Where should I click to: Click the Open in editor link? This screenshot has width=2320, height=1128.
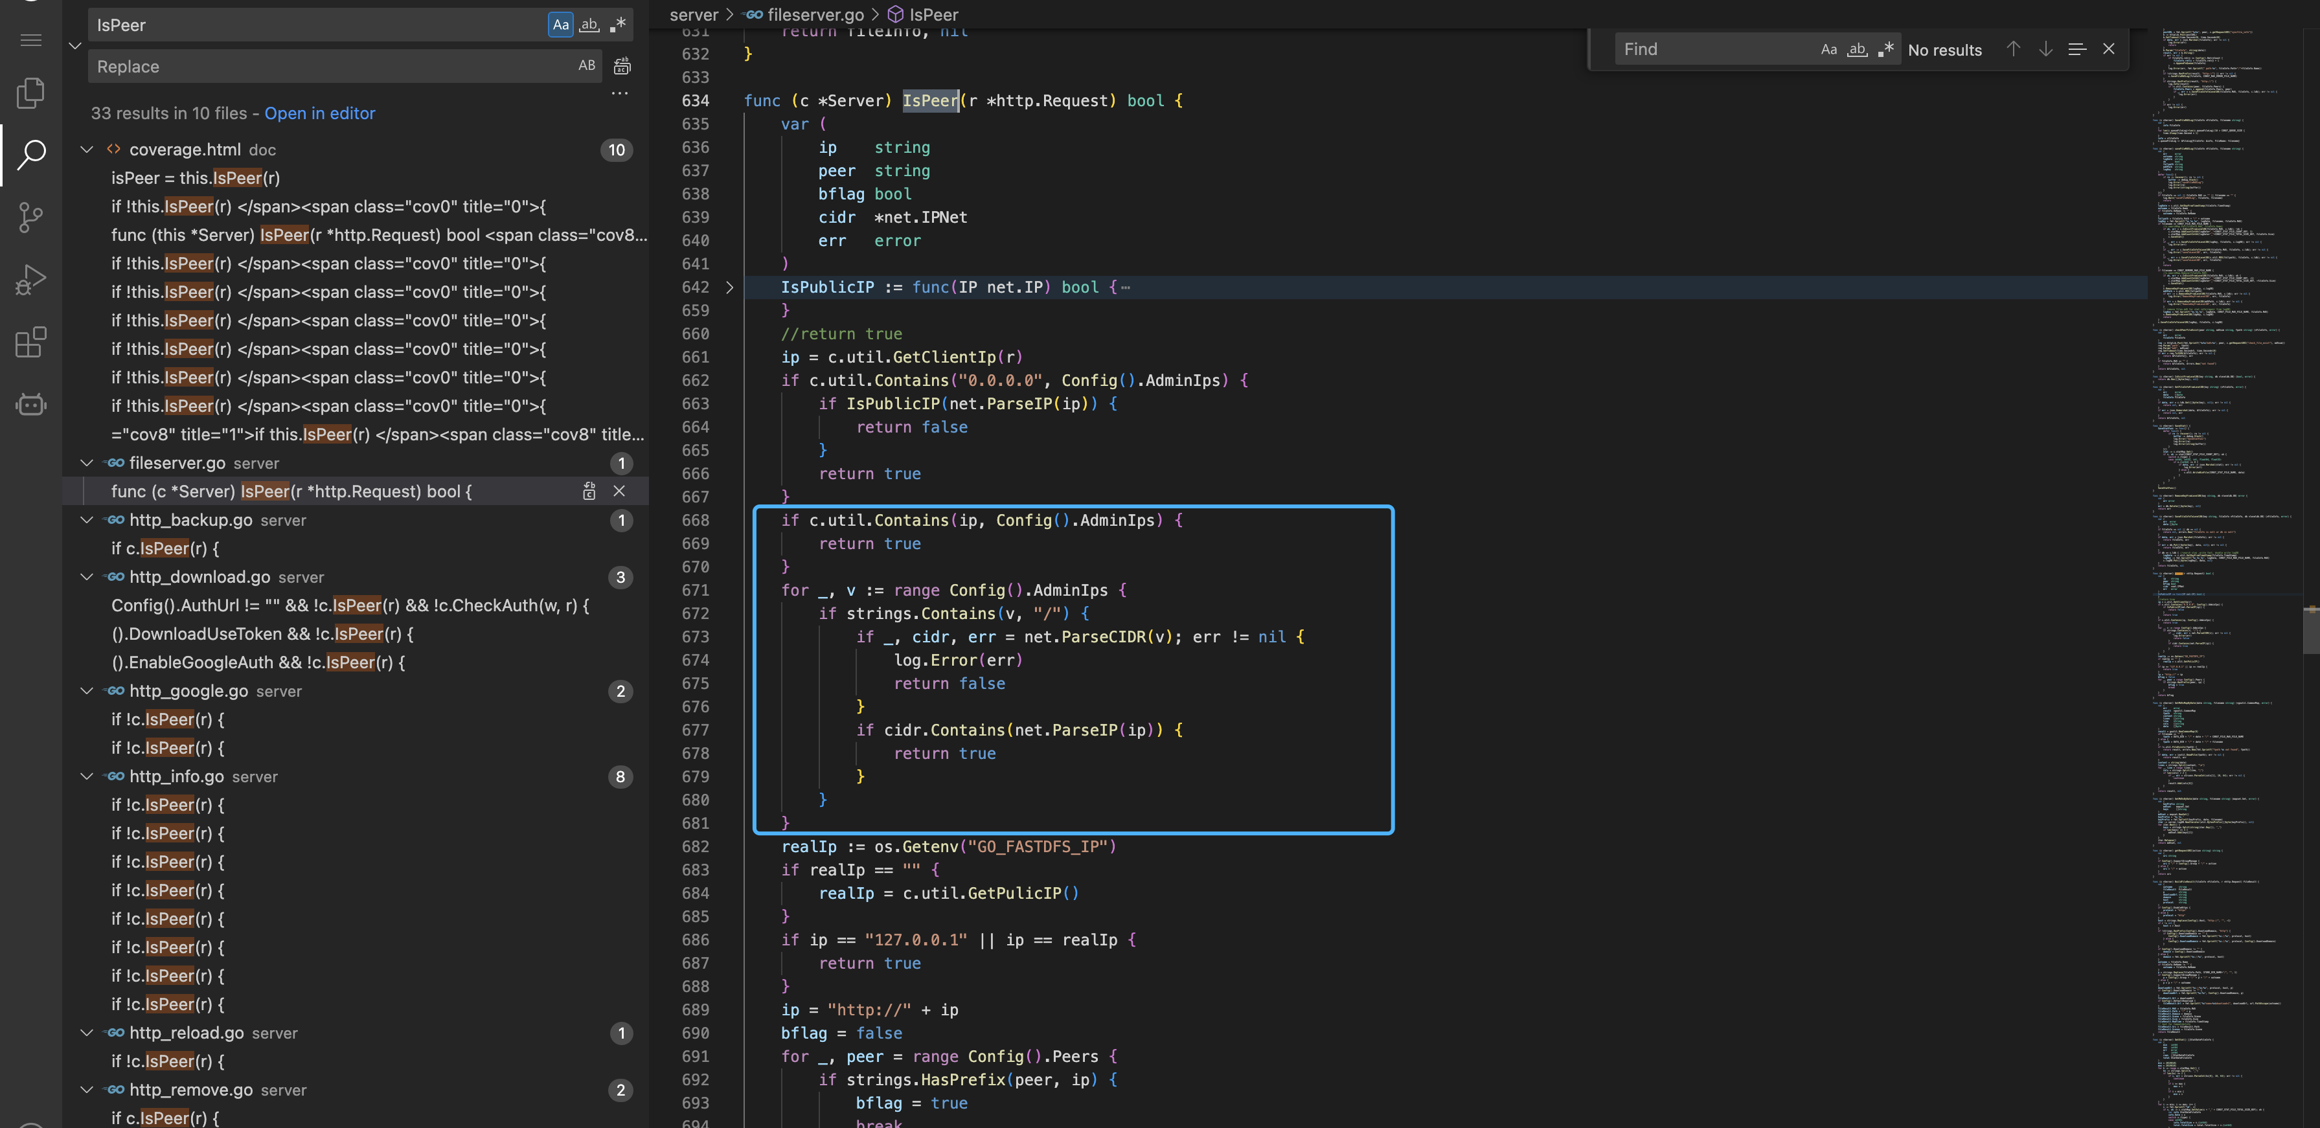point(320,113)
